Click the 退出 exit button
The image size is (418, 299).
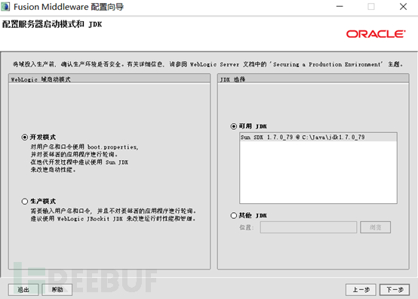click(x=23, y=290)
